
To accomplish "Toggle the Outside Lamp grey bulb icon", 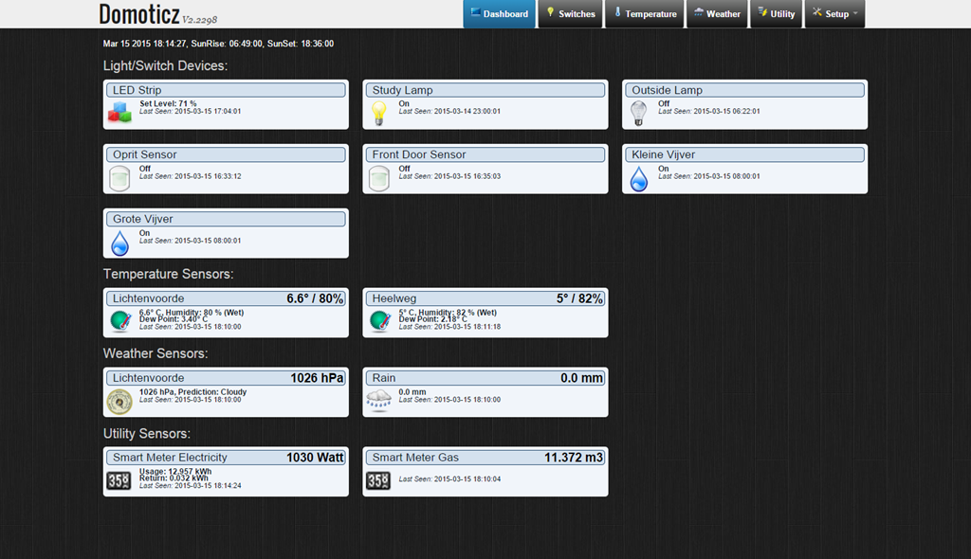I will [x=638, y=114].
